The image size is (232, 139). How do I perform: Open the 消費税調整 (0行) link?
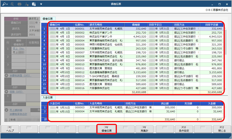tap(21, 76)
